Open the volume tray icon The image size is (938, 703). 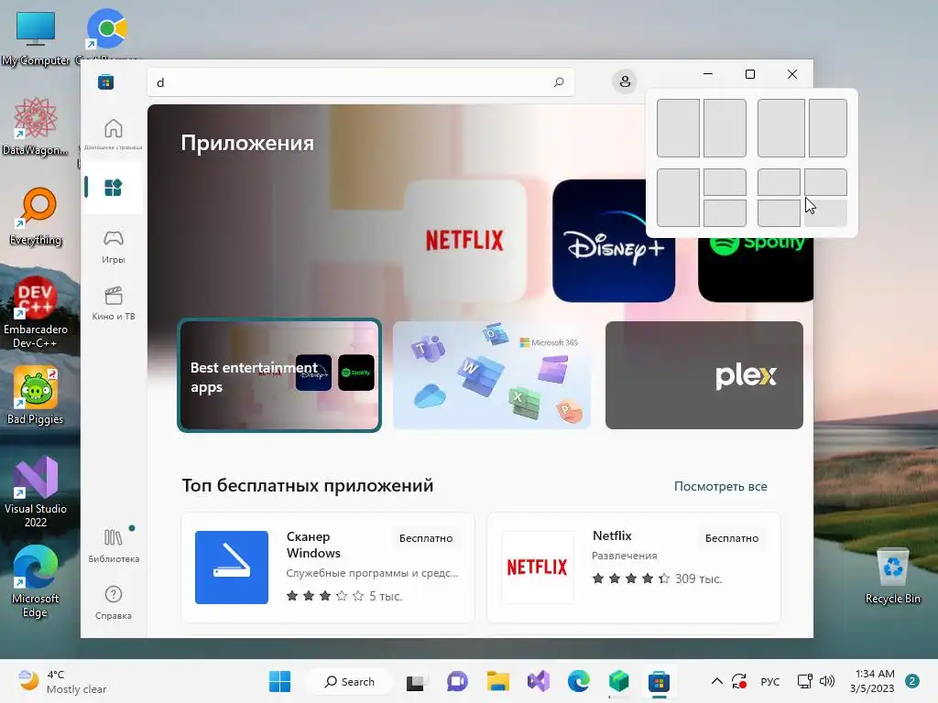(827, 681)
